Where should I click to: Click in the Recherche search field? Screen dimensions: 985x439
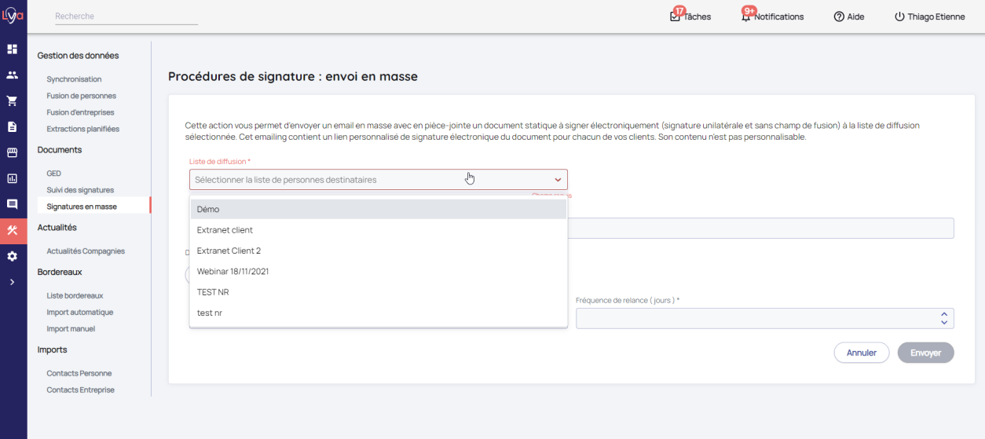click(126, 16)
